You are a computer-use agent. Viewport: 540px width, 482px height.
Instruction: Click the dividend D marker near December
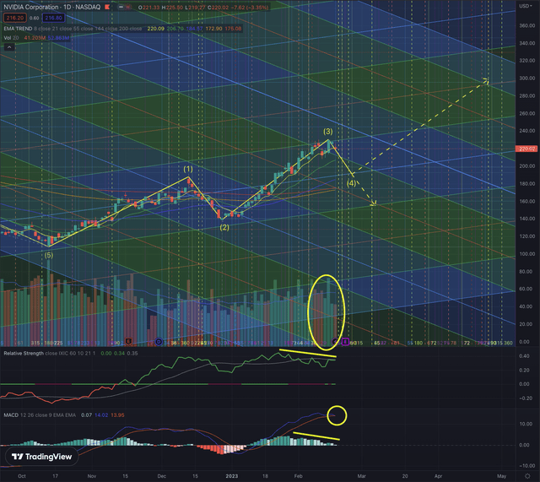159,341
